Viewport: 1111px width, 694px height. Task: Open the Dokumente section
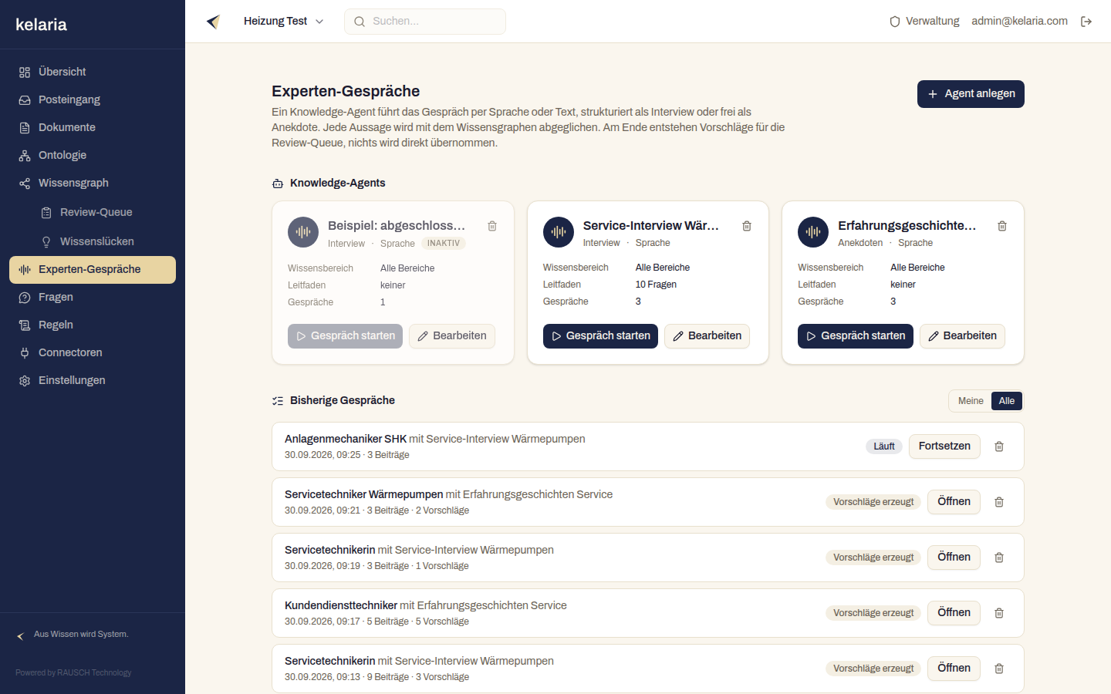[93, 127]
